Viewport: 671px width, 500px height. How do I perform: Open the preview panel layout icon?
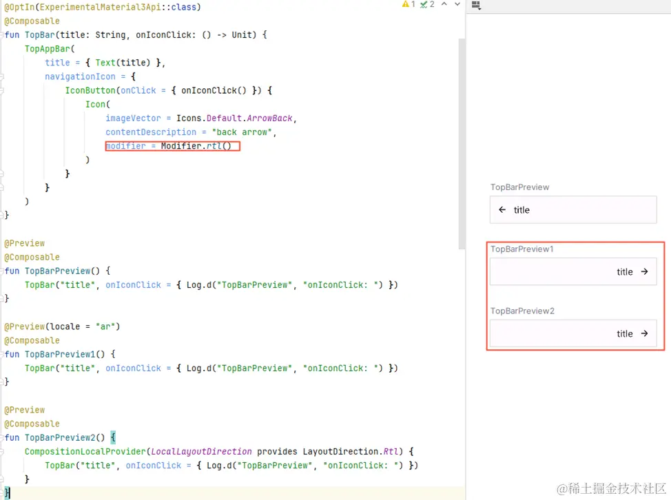pos(476,5)
